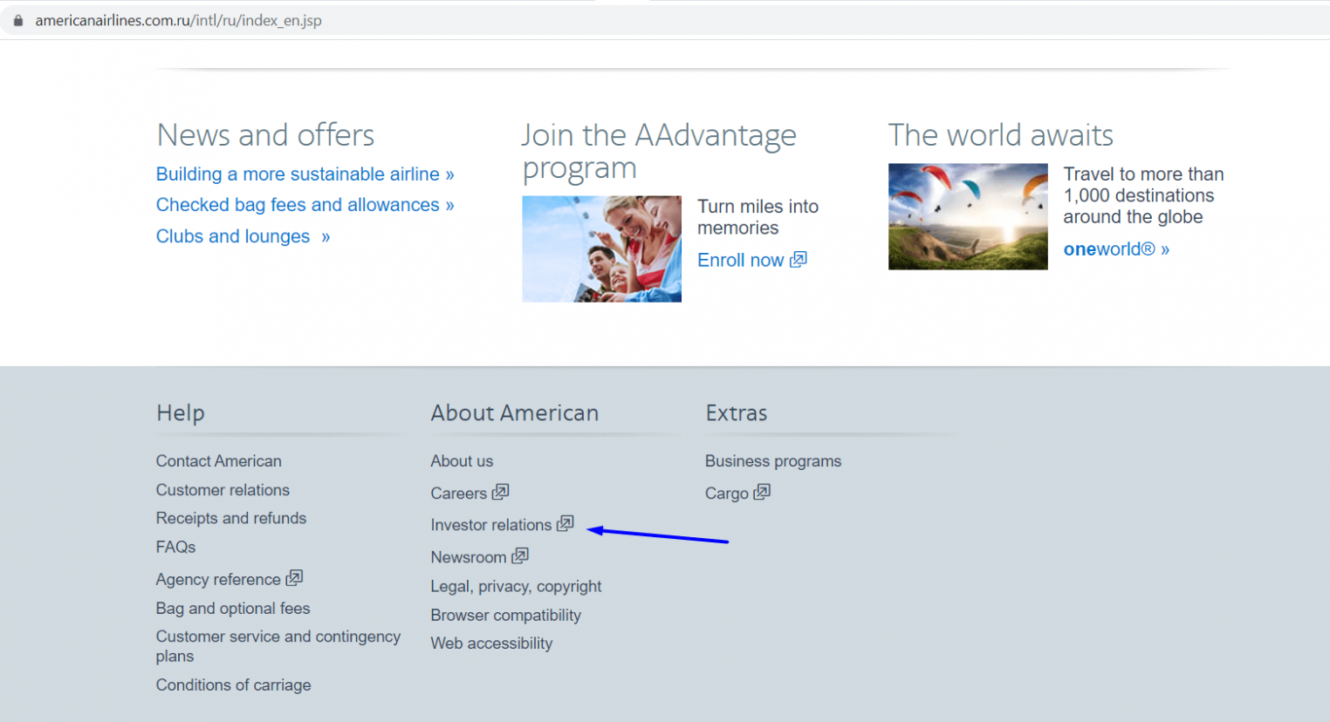Viewport: 1330px width, 722px height.
Task: Open Careers link
Action: point(458,494)
